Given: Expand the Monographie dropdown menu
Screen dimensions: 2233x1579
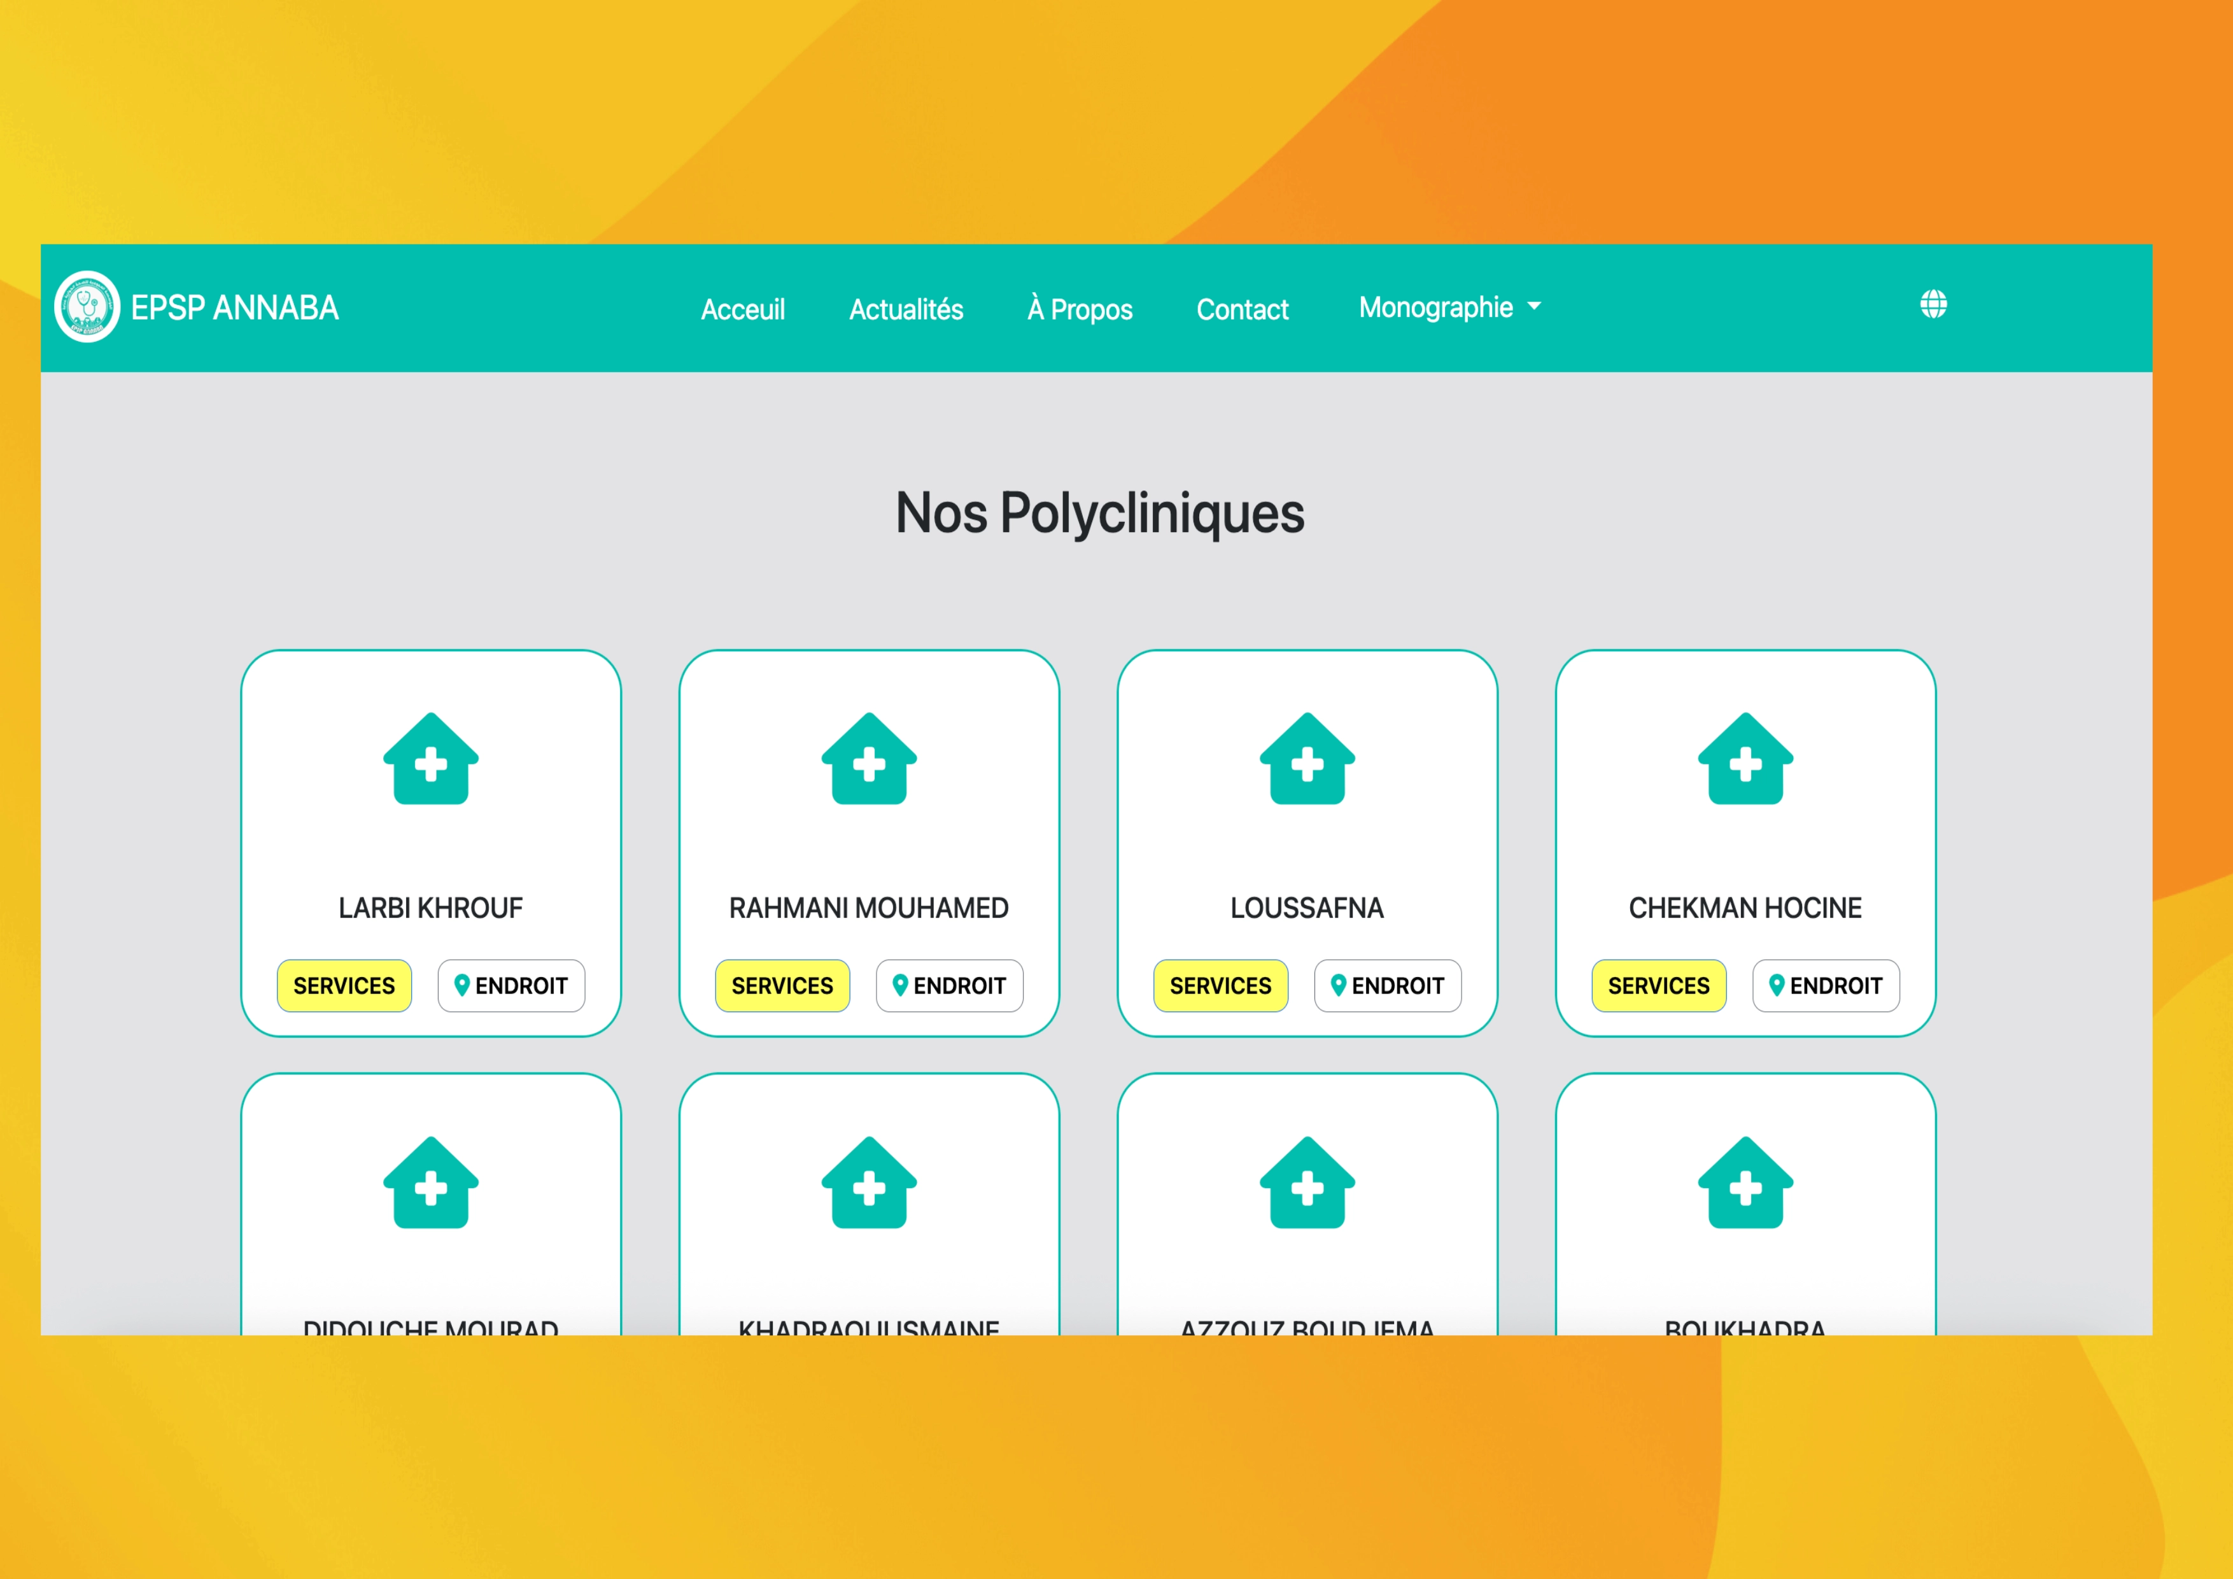Looking at the screenshot, I should [1449, 307].
